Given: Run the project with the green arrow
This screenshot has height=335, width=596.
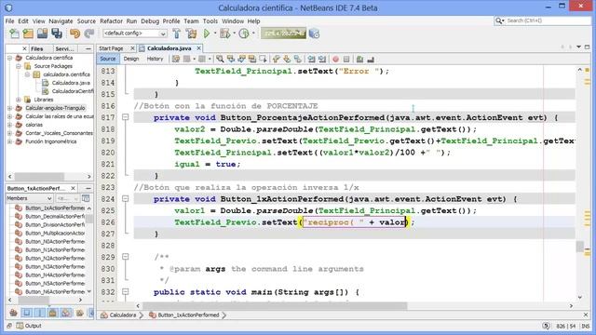Looking at the screenshot, I should pos(207,33).
